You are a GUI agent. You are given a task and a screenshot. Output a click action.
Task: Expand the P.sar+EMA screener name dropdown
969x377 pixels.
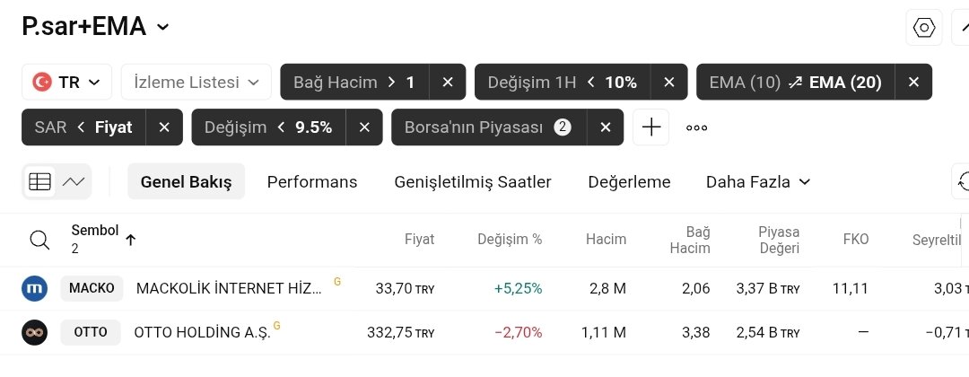tap(162, 27)
